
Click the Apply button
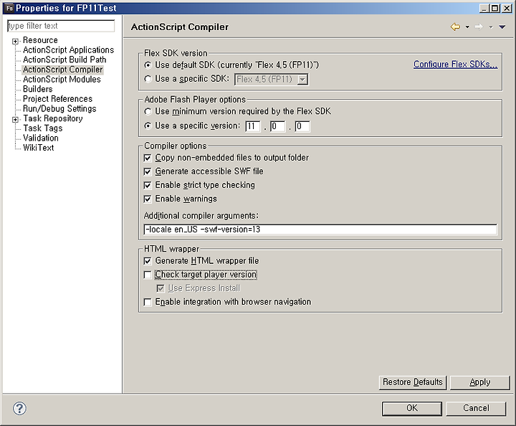(479, 382)
